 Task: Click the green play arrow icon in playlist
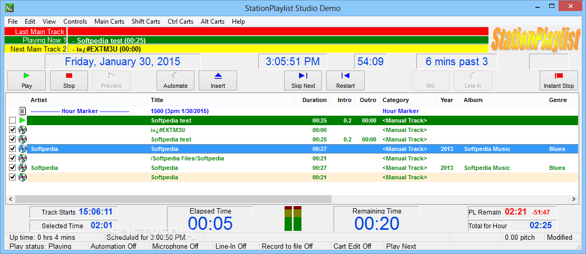click(23, 120)
